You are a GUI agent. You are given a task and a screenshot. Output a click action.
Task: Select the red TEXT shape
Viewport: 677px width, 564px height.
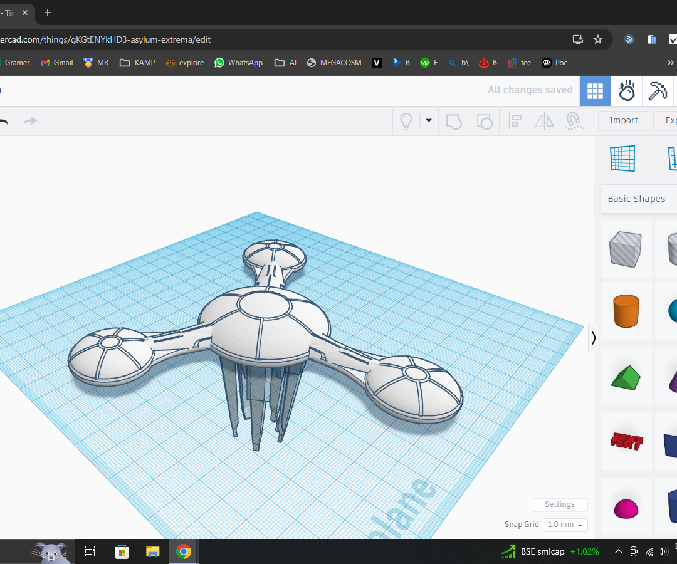625,441
